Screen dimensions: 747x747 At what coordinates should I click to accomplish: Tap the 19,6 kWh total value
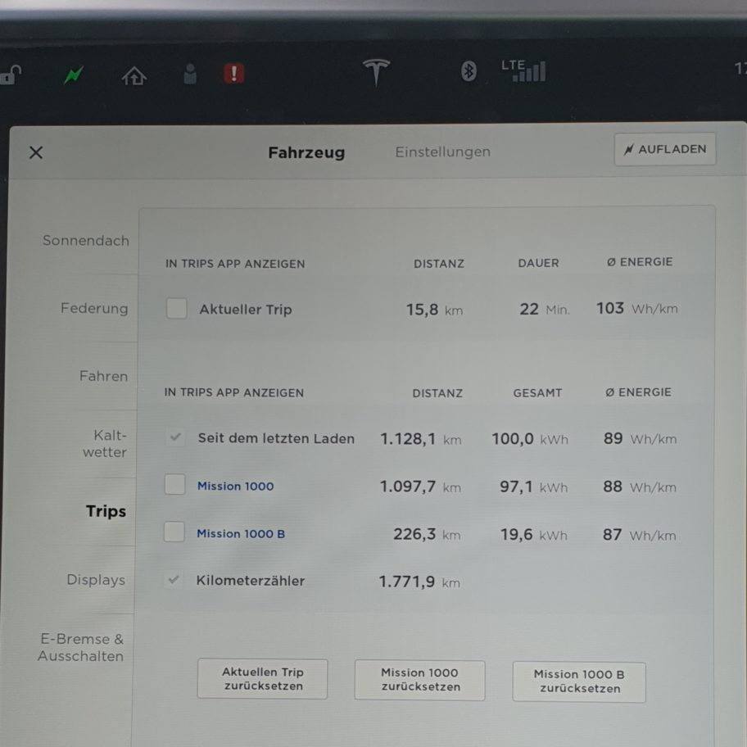533,535
